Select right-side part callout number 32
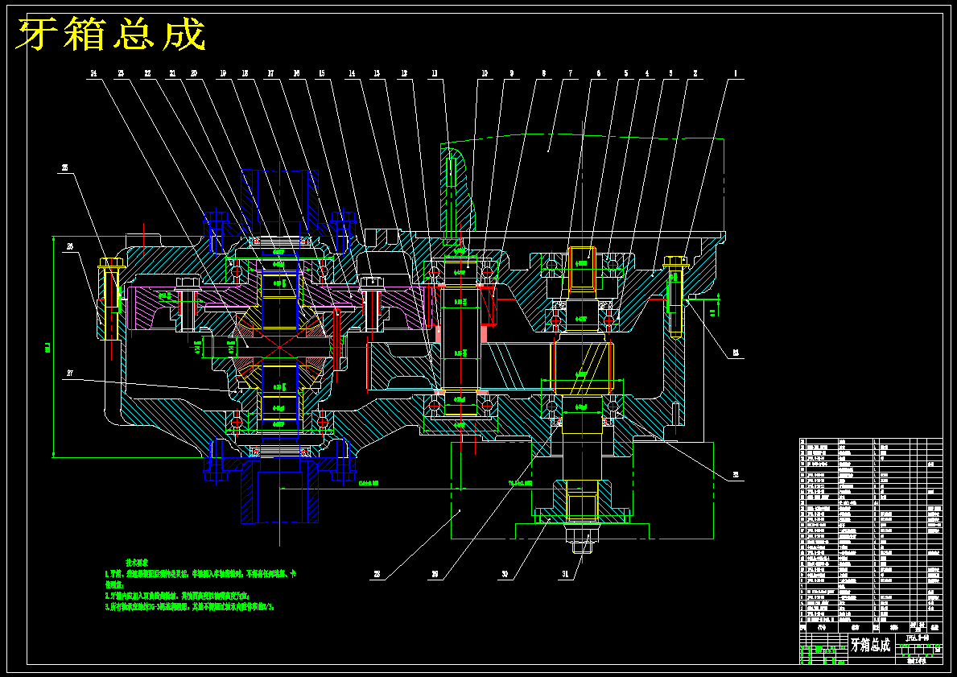The width and height of the screenshot is (957, 677). pos(736,473)
